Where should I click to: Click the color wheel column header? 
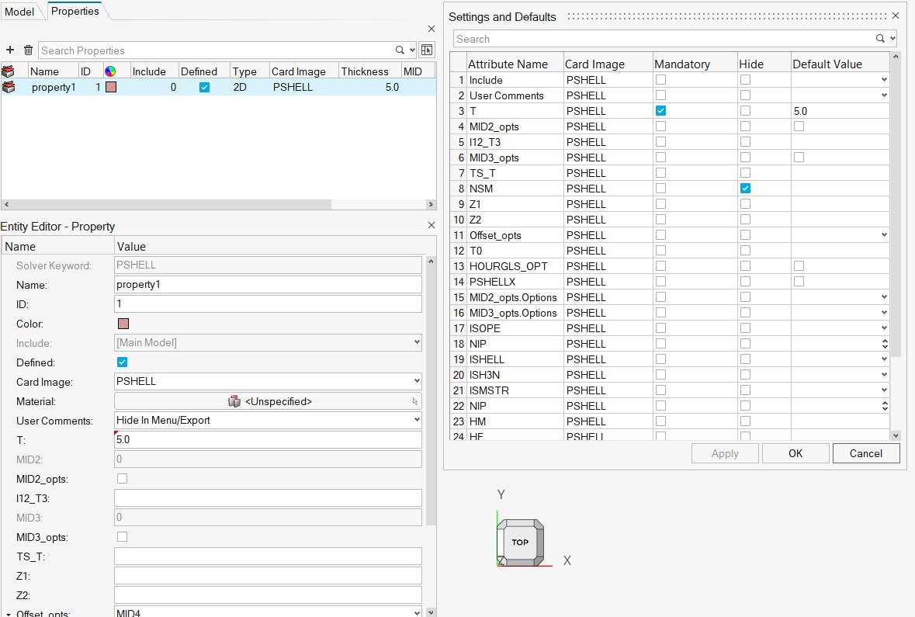[110, 71]
